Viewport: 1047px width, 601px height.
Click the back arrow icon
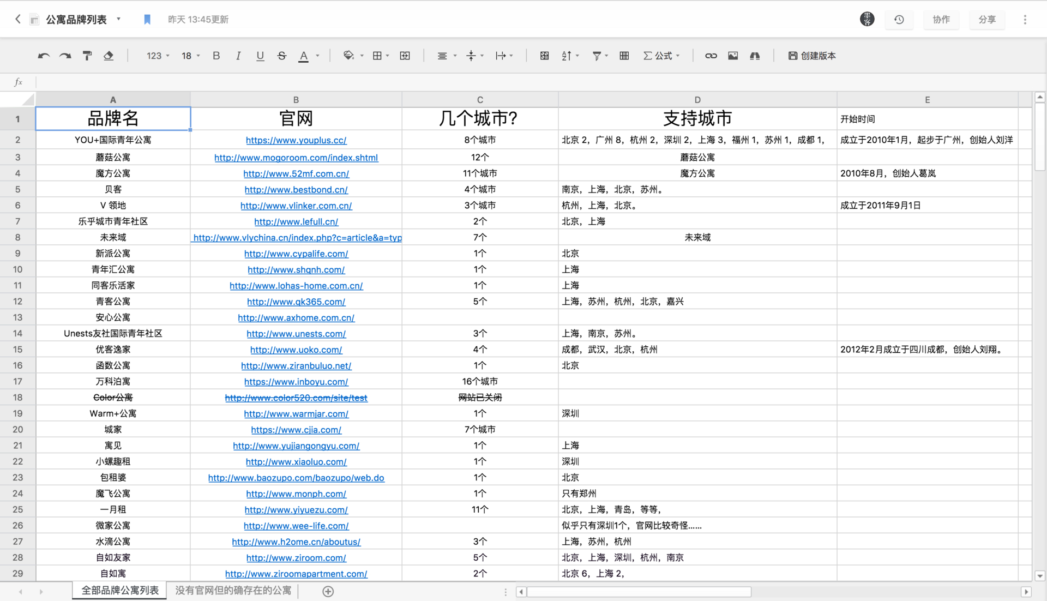click(17, 19)
